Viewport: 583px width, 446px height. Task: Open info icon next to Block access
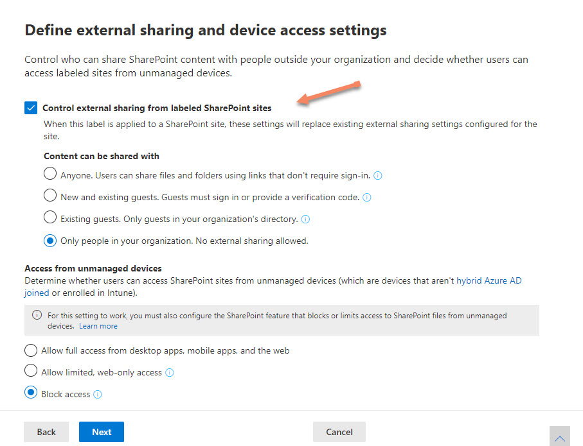[x=98, y=395]
